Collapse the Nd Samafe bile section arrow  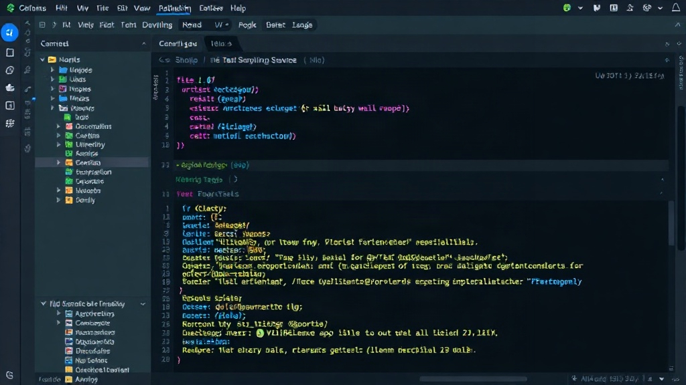point(44,303)
